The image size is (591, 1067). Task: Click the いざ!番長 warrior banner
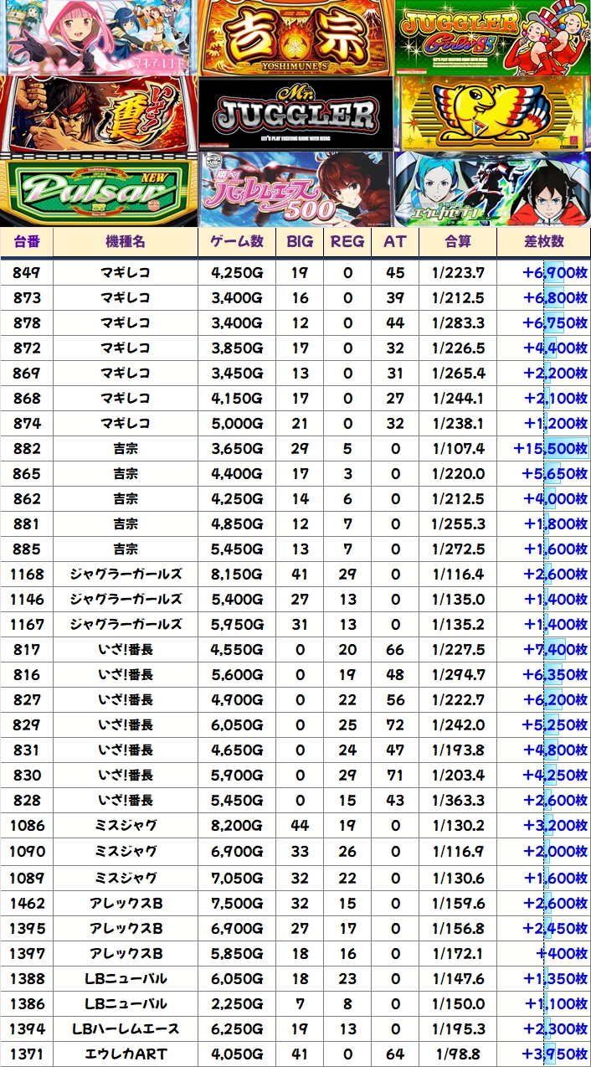click(99, 113)
